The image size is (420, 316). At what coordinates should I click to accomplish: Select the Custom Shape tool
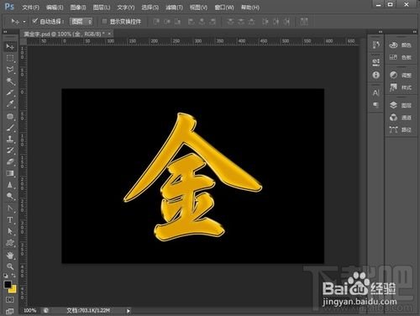click(10, 243)
